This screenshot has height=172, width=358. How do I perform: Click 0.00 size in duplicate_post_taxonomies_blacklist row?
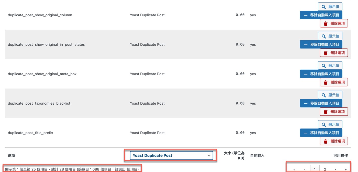coord(240,103)
